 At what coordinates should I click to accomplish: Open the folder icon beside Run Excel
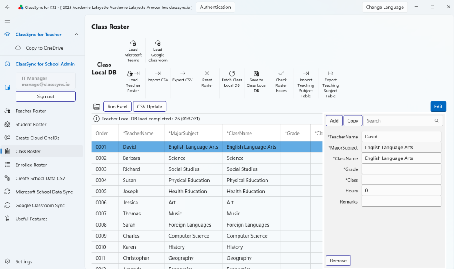point(96,107)
